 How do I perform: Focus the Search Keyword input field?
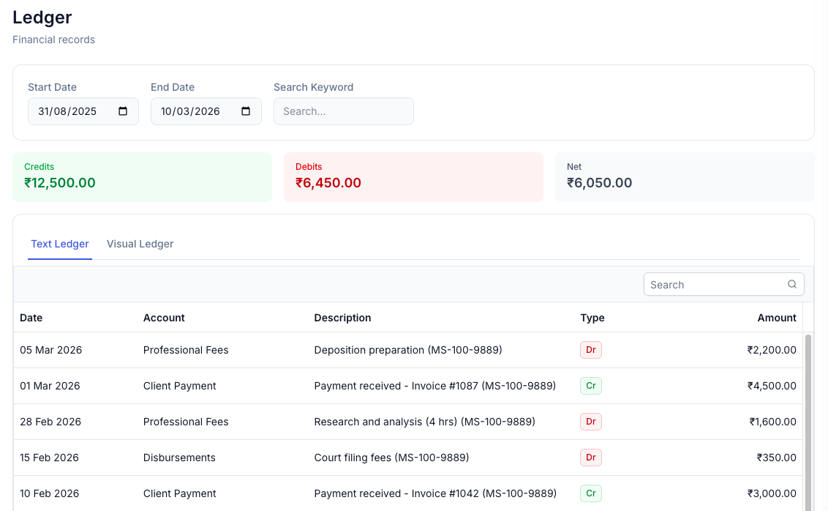(x=343, y=111)
